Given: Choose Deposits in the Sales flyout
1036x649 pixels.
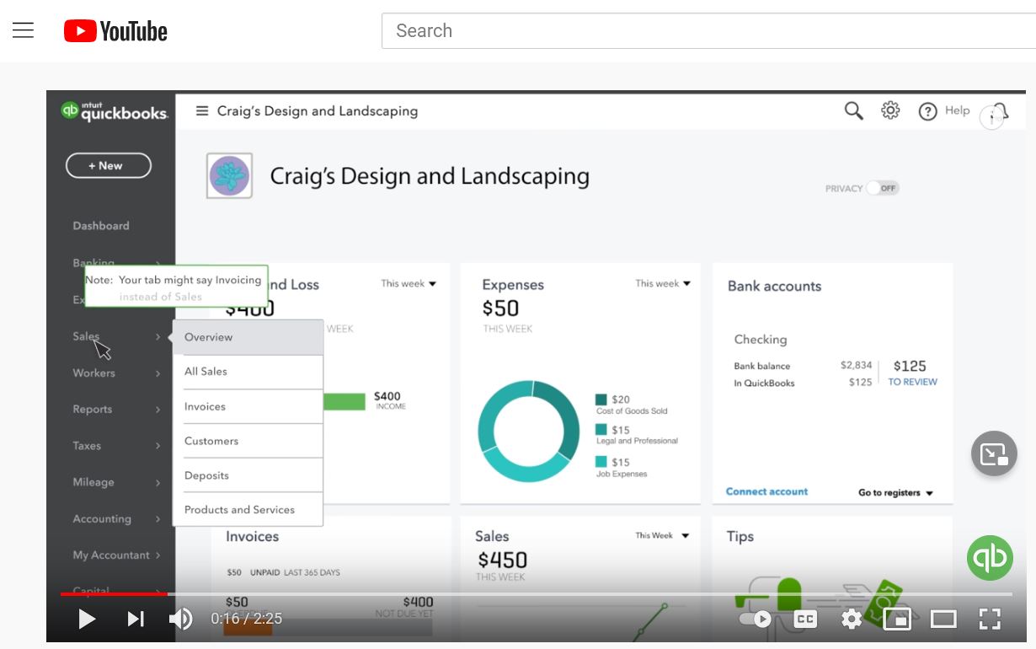Looking at the screenshot, I should point(248,475).
